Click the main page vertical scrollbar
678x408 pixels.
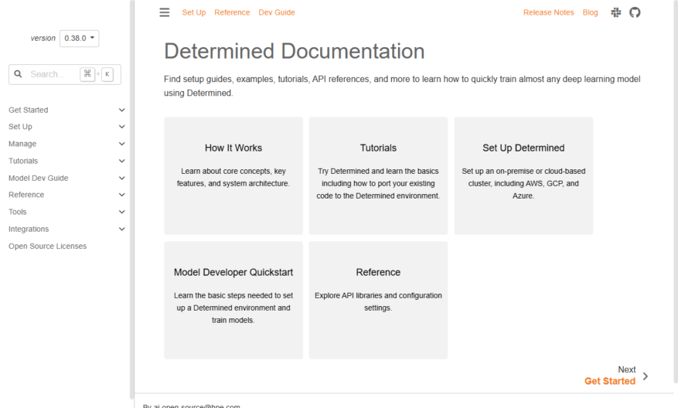click(x=676, y=190)
